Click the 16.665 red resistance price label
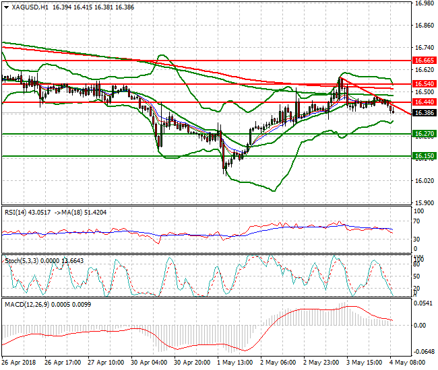The width and height of the screenshot is (438, 370). coord(424,61)
